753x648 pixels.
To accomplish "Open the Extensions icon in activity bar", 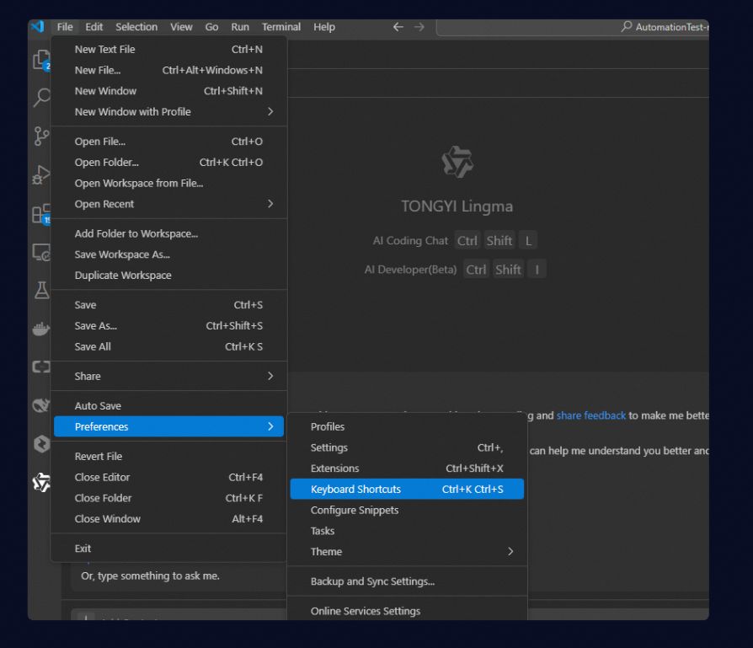I will 41,214.
